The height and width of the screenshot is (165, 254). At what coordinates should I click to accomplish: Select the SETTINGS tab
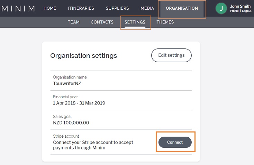point(135,22)
